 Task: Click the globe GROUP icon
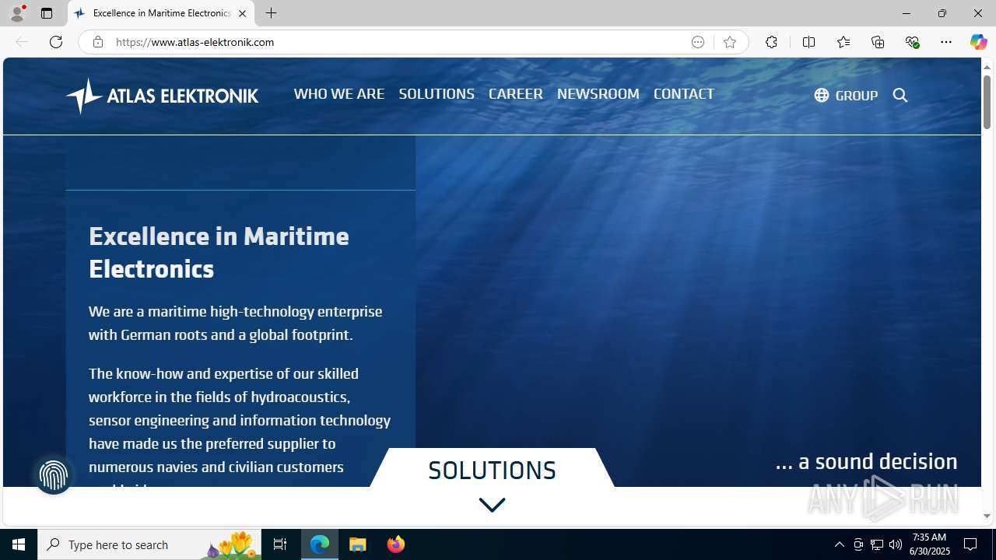pos(821,95)
